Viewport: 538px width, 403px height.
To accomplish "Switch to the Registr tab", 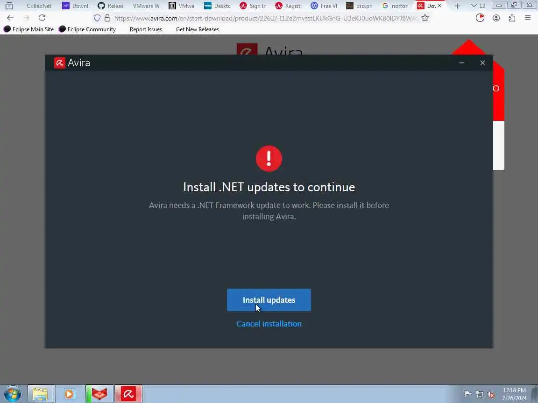I will click(x=288, y=6).
